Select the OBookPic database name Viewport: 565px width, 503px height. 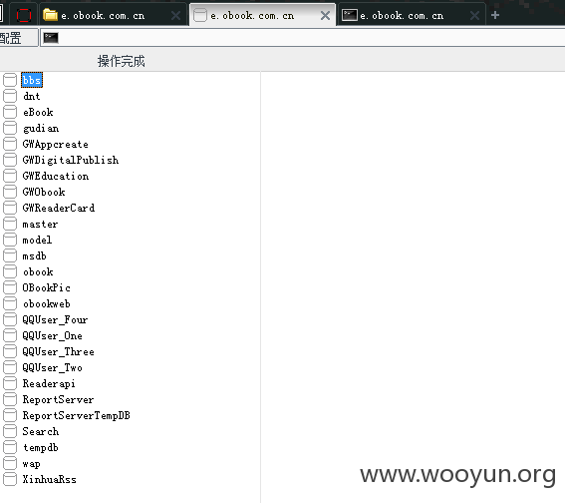coord(47,288)
